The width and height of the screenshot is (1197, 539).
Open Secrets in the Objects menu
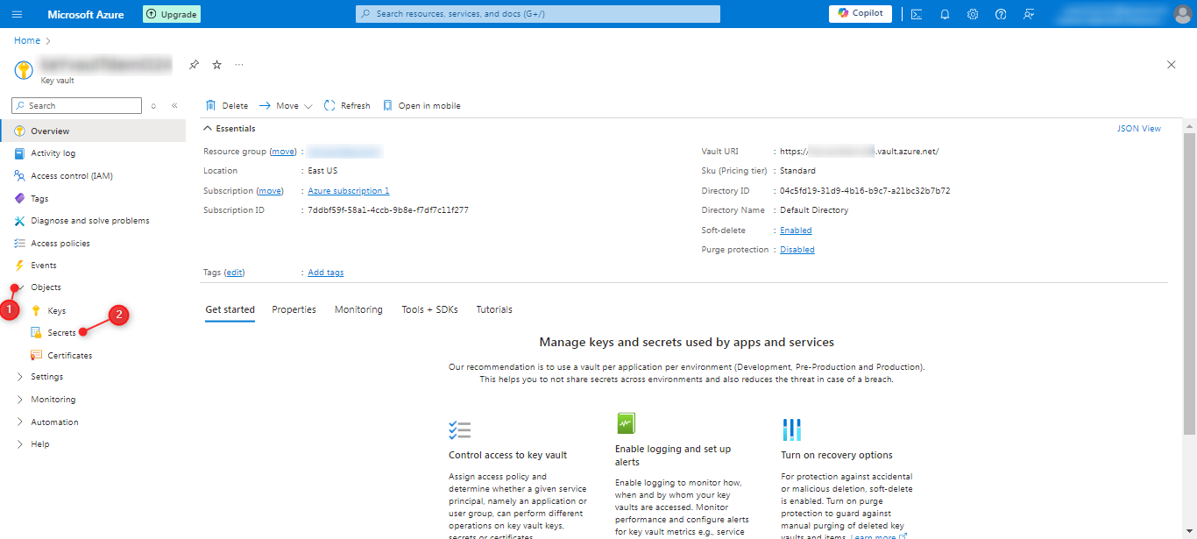coord(61,333)
